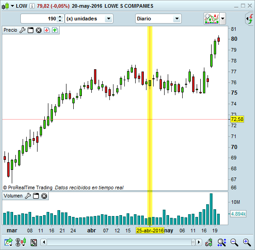The width and height of the screenshot is (255, 250).
Task: Click the 25-abr-2016 date cursor label
Action: point(150,231)
